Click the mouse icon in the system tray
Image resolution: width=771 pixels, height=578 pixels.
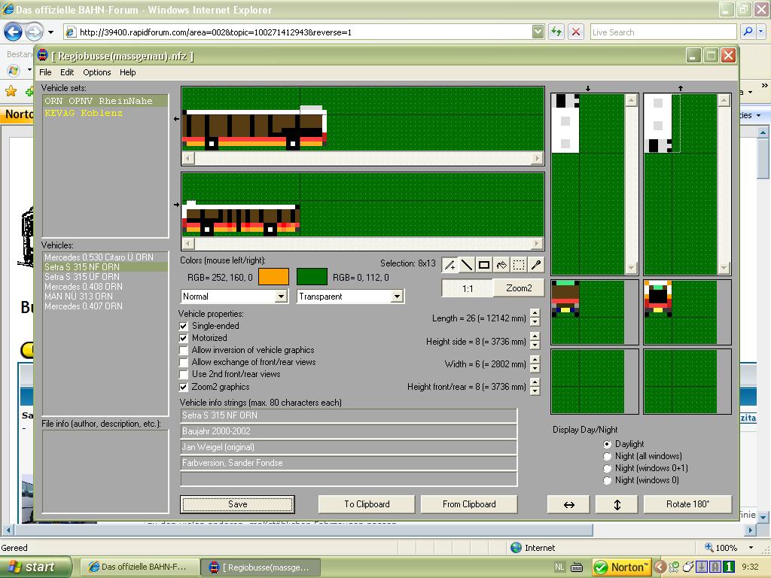pos(688,567)
